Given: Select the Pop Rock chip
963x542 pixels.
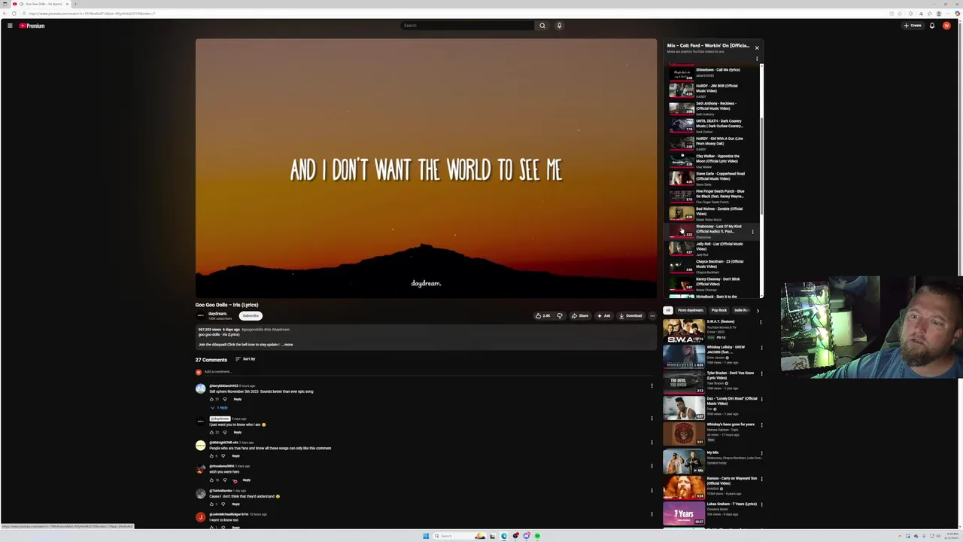Looking at the screenshot, I should [x=719, y=310].
